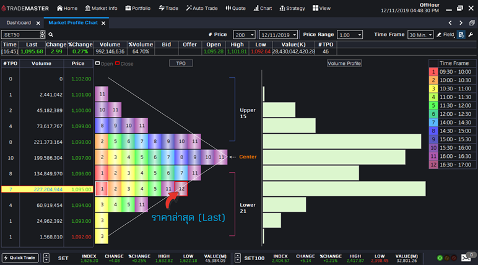Open the Market Info menu
The width and height of the screenshot is (478, 265).
coord(101,8)
